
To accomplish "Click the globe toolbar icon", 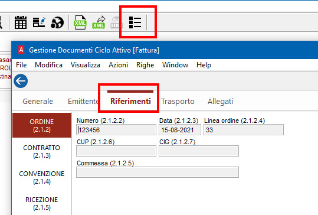I will click(x=57, y=22).
